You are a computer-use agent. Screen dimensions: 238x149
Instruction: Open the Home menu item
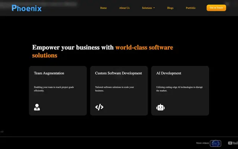tap(103, 8)
